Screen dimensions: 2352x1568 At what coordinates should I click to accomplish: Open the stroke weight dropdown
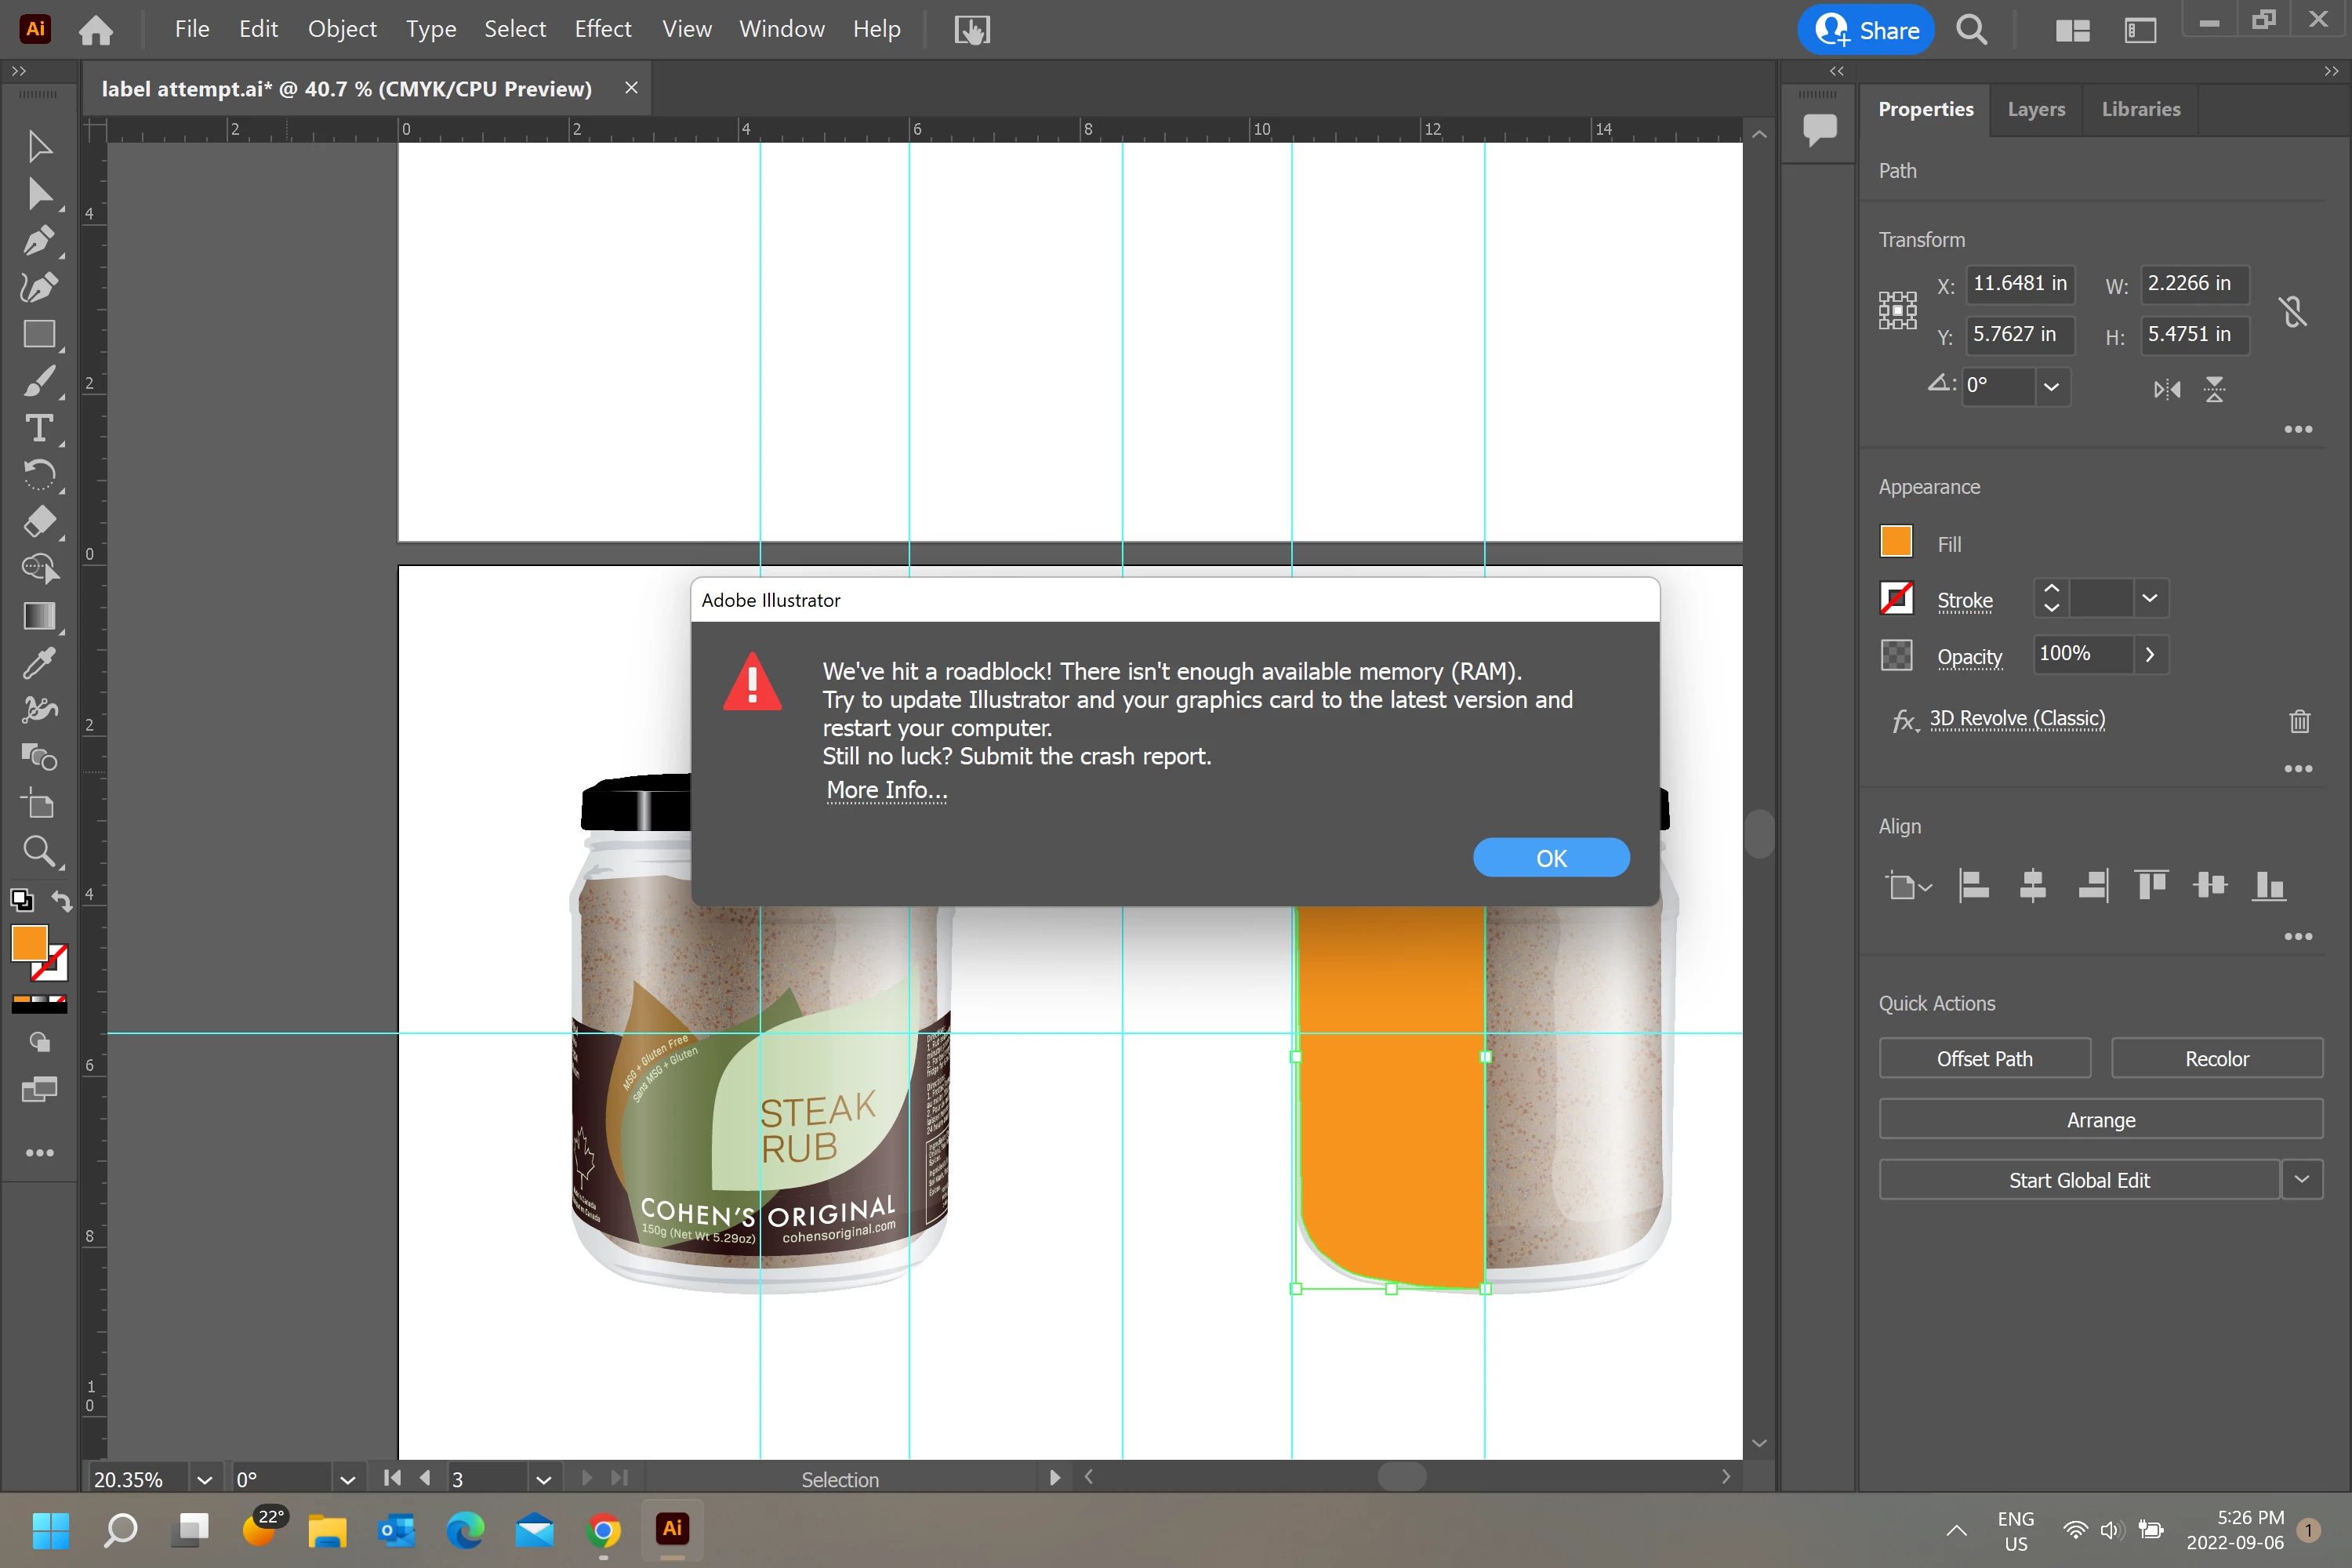(2149, 599)
